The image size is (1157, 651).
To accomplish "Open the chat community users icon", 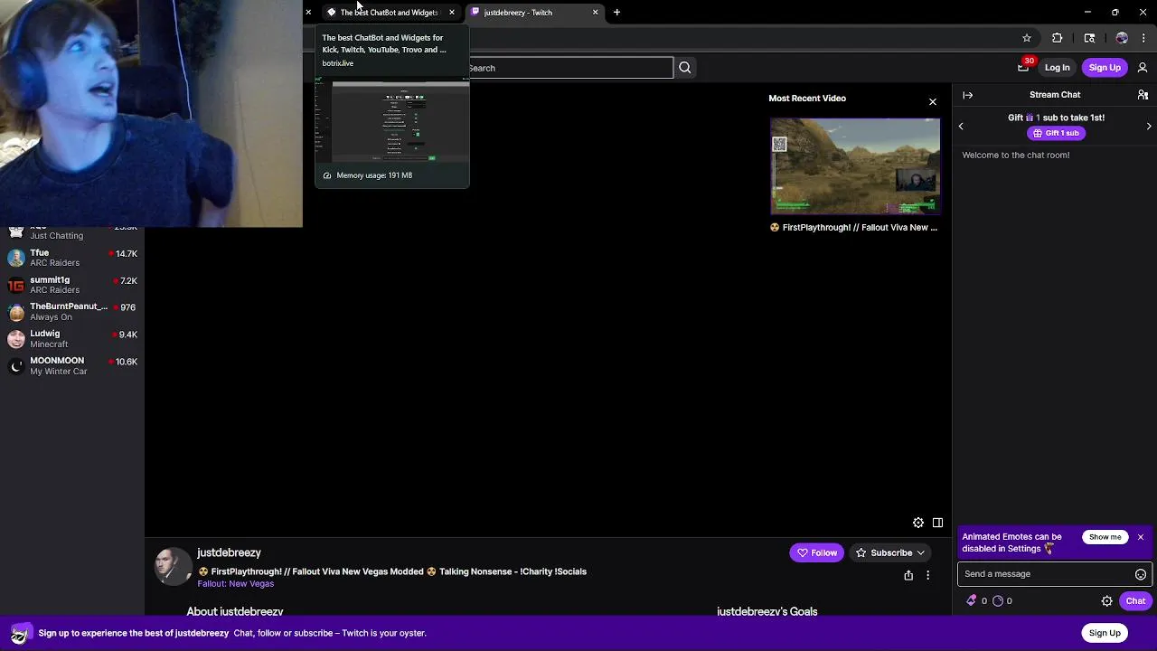I will point(1143,95).
